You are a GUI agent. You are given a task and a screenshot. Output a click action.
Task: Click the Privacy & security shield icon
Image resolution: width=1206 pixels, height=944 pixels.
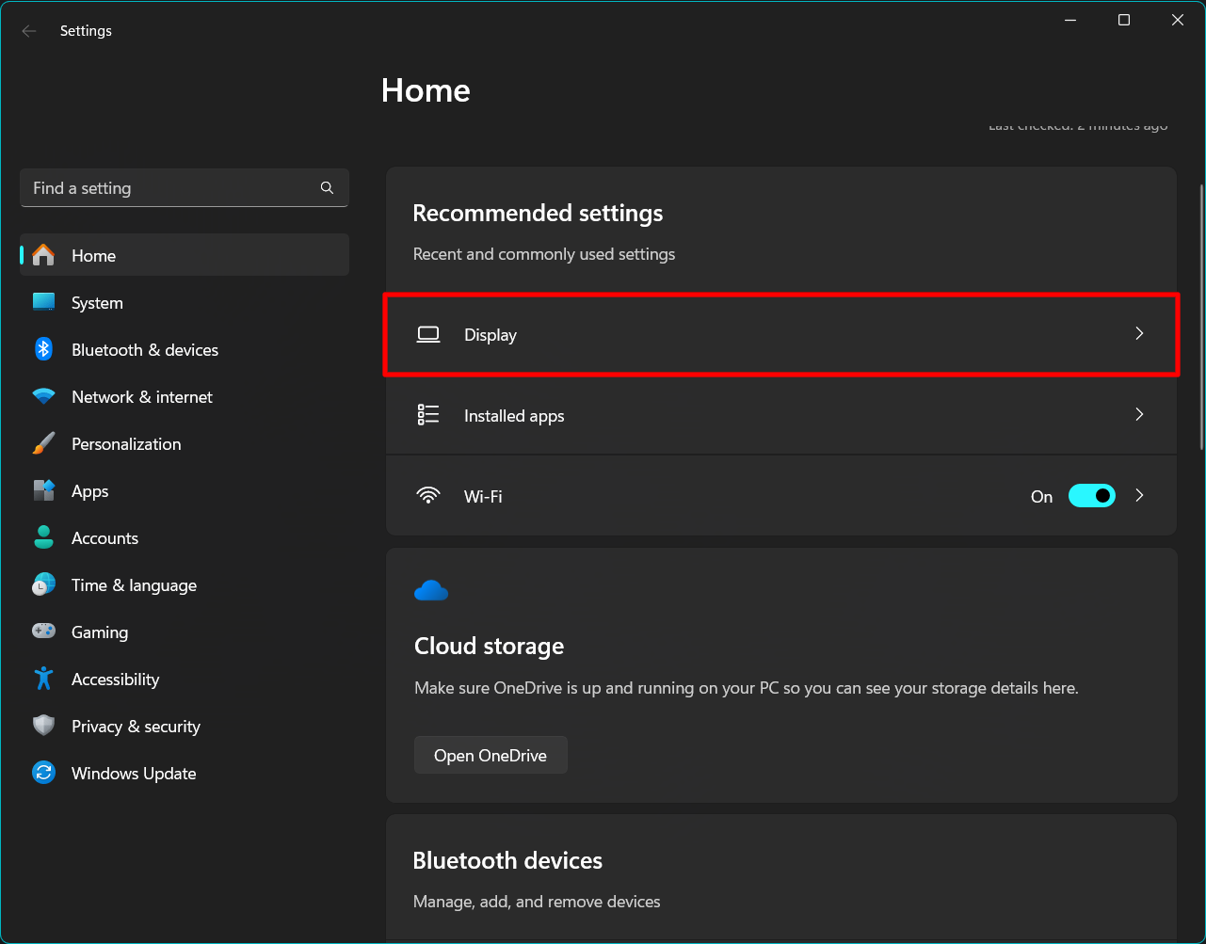pos(43,726)
